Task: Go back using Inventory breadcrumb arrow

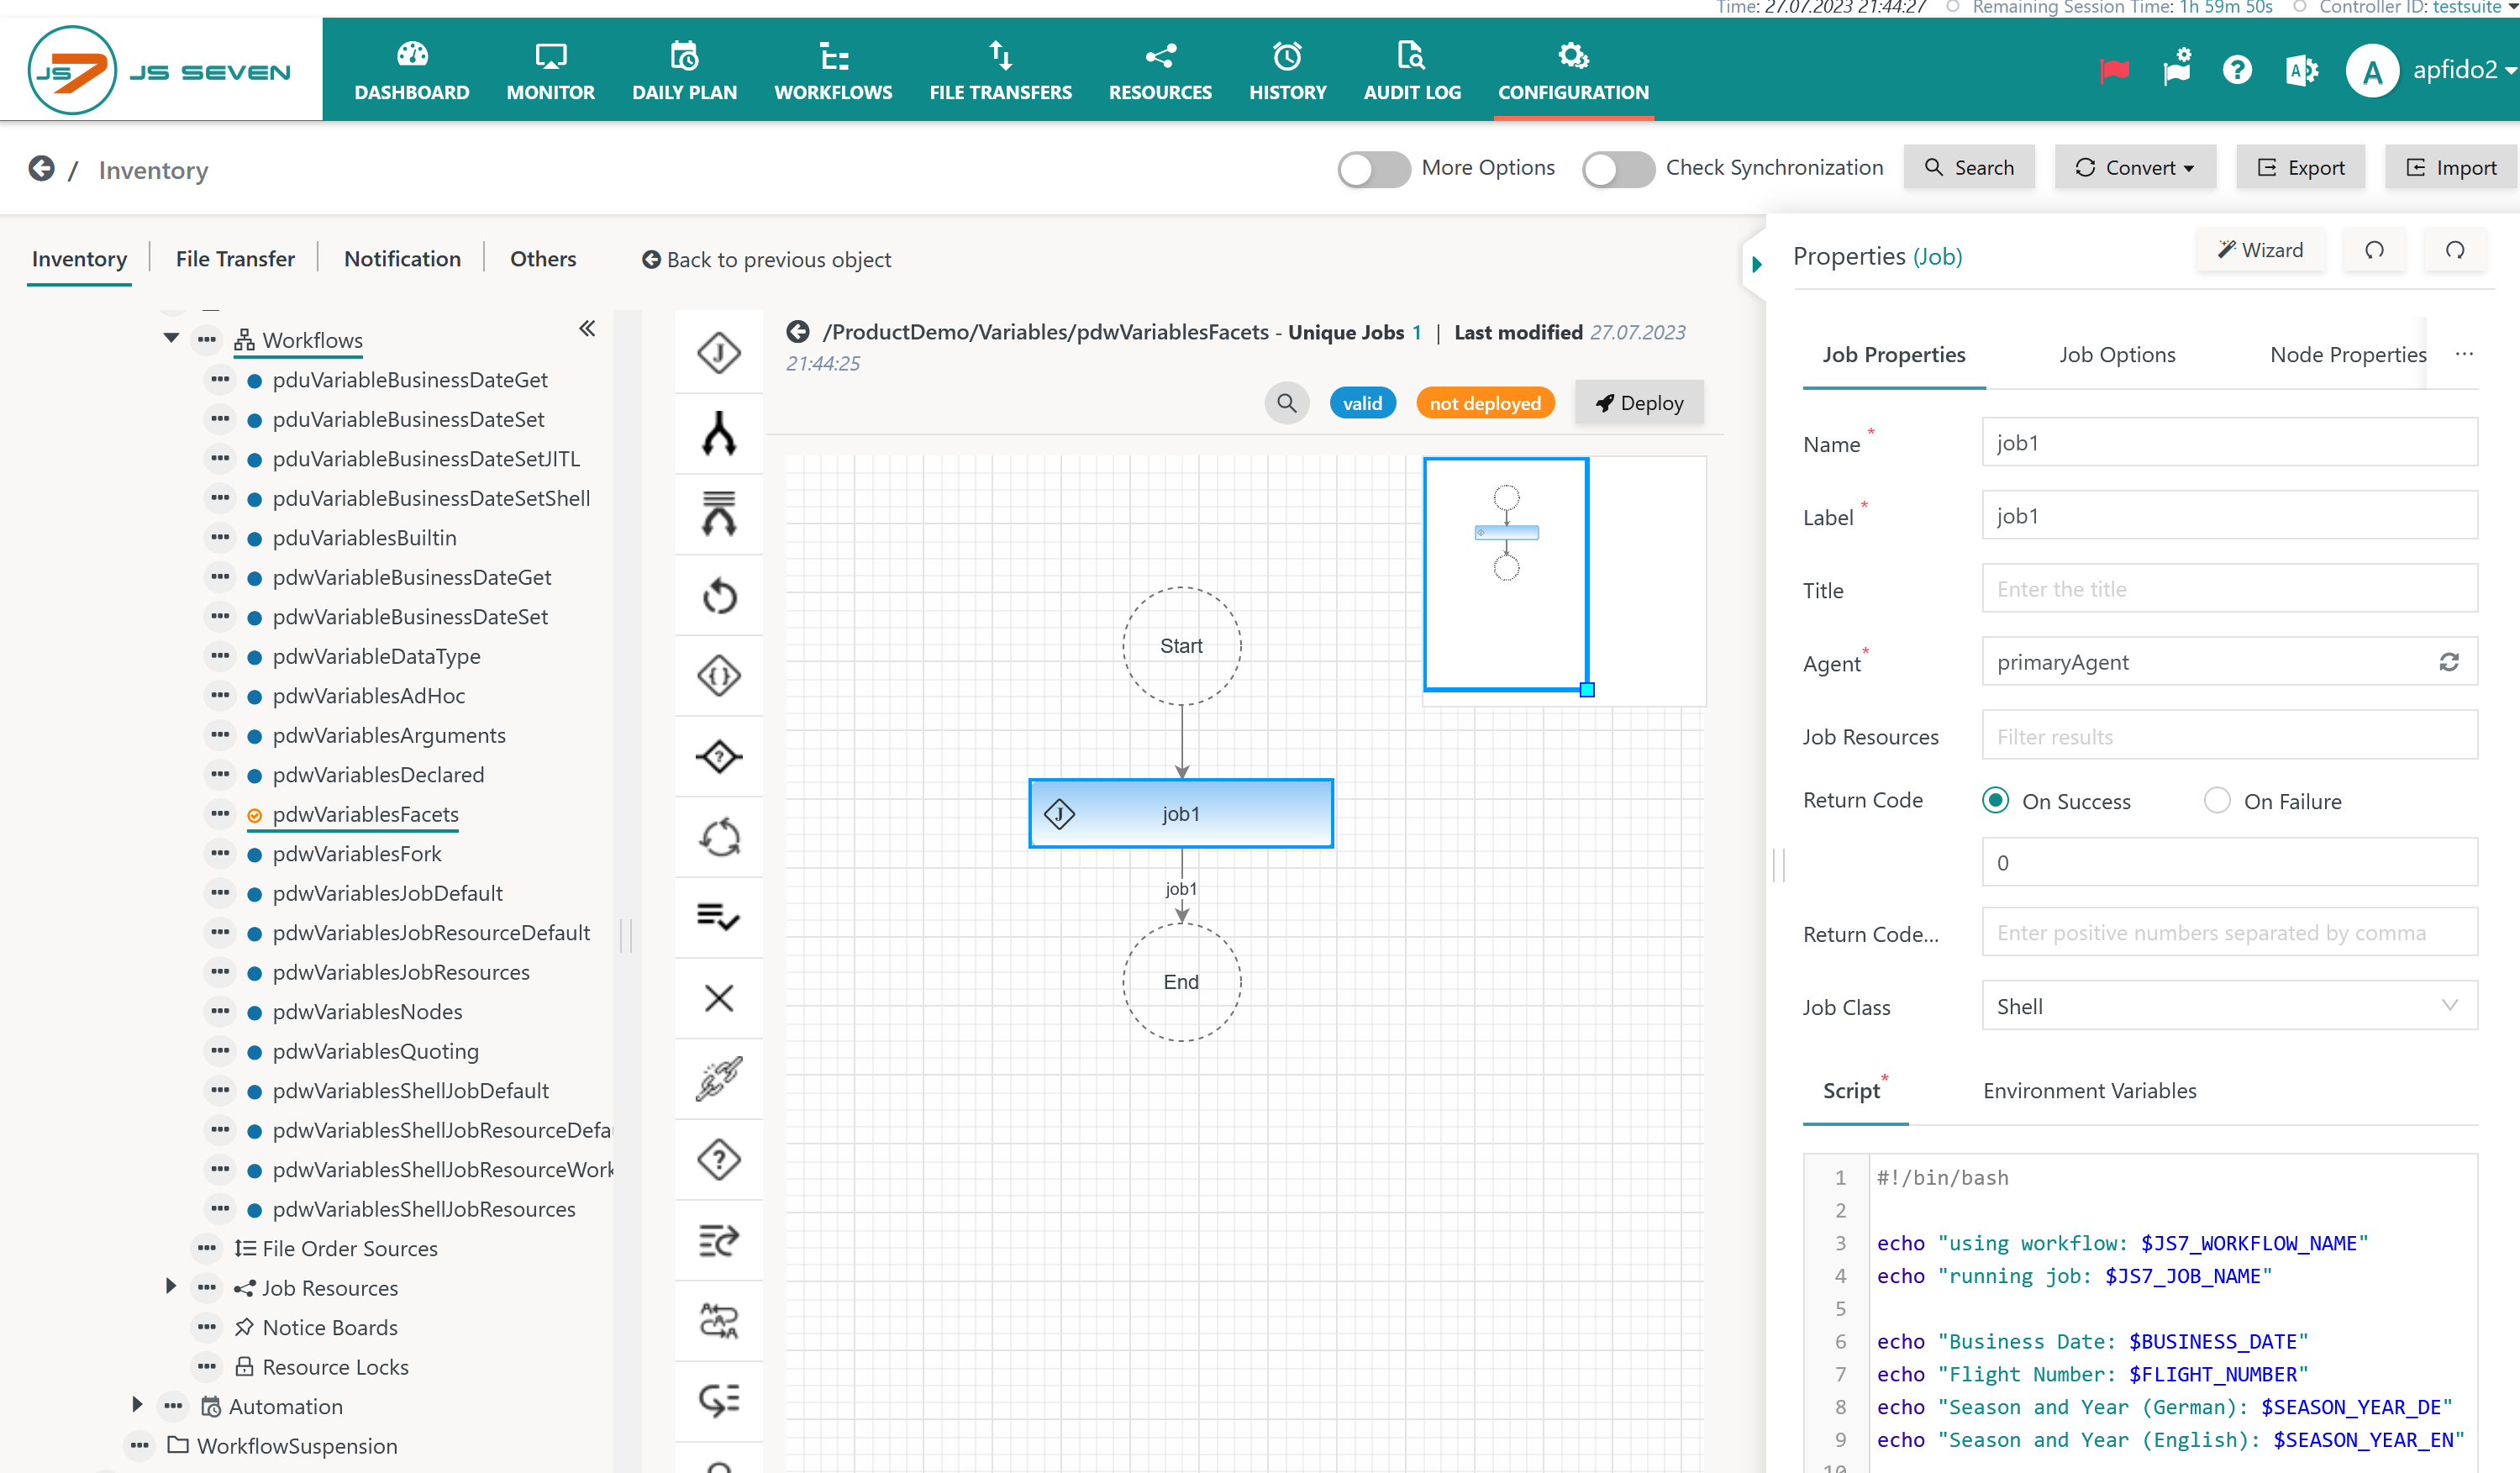Action: pos(41,168)
